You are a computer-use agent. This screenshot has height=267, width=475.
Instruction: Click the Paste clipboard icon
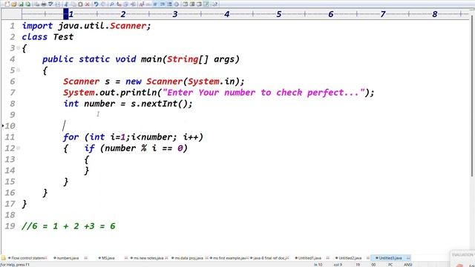coord(80,4)
